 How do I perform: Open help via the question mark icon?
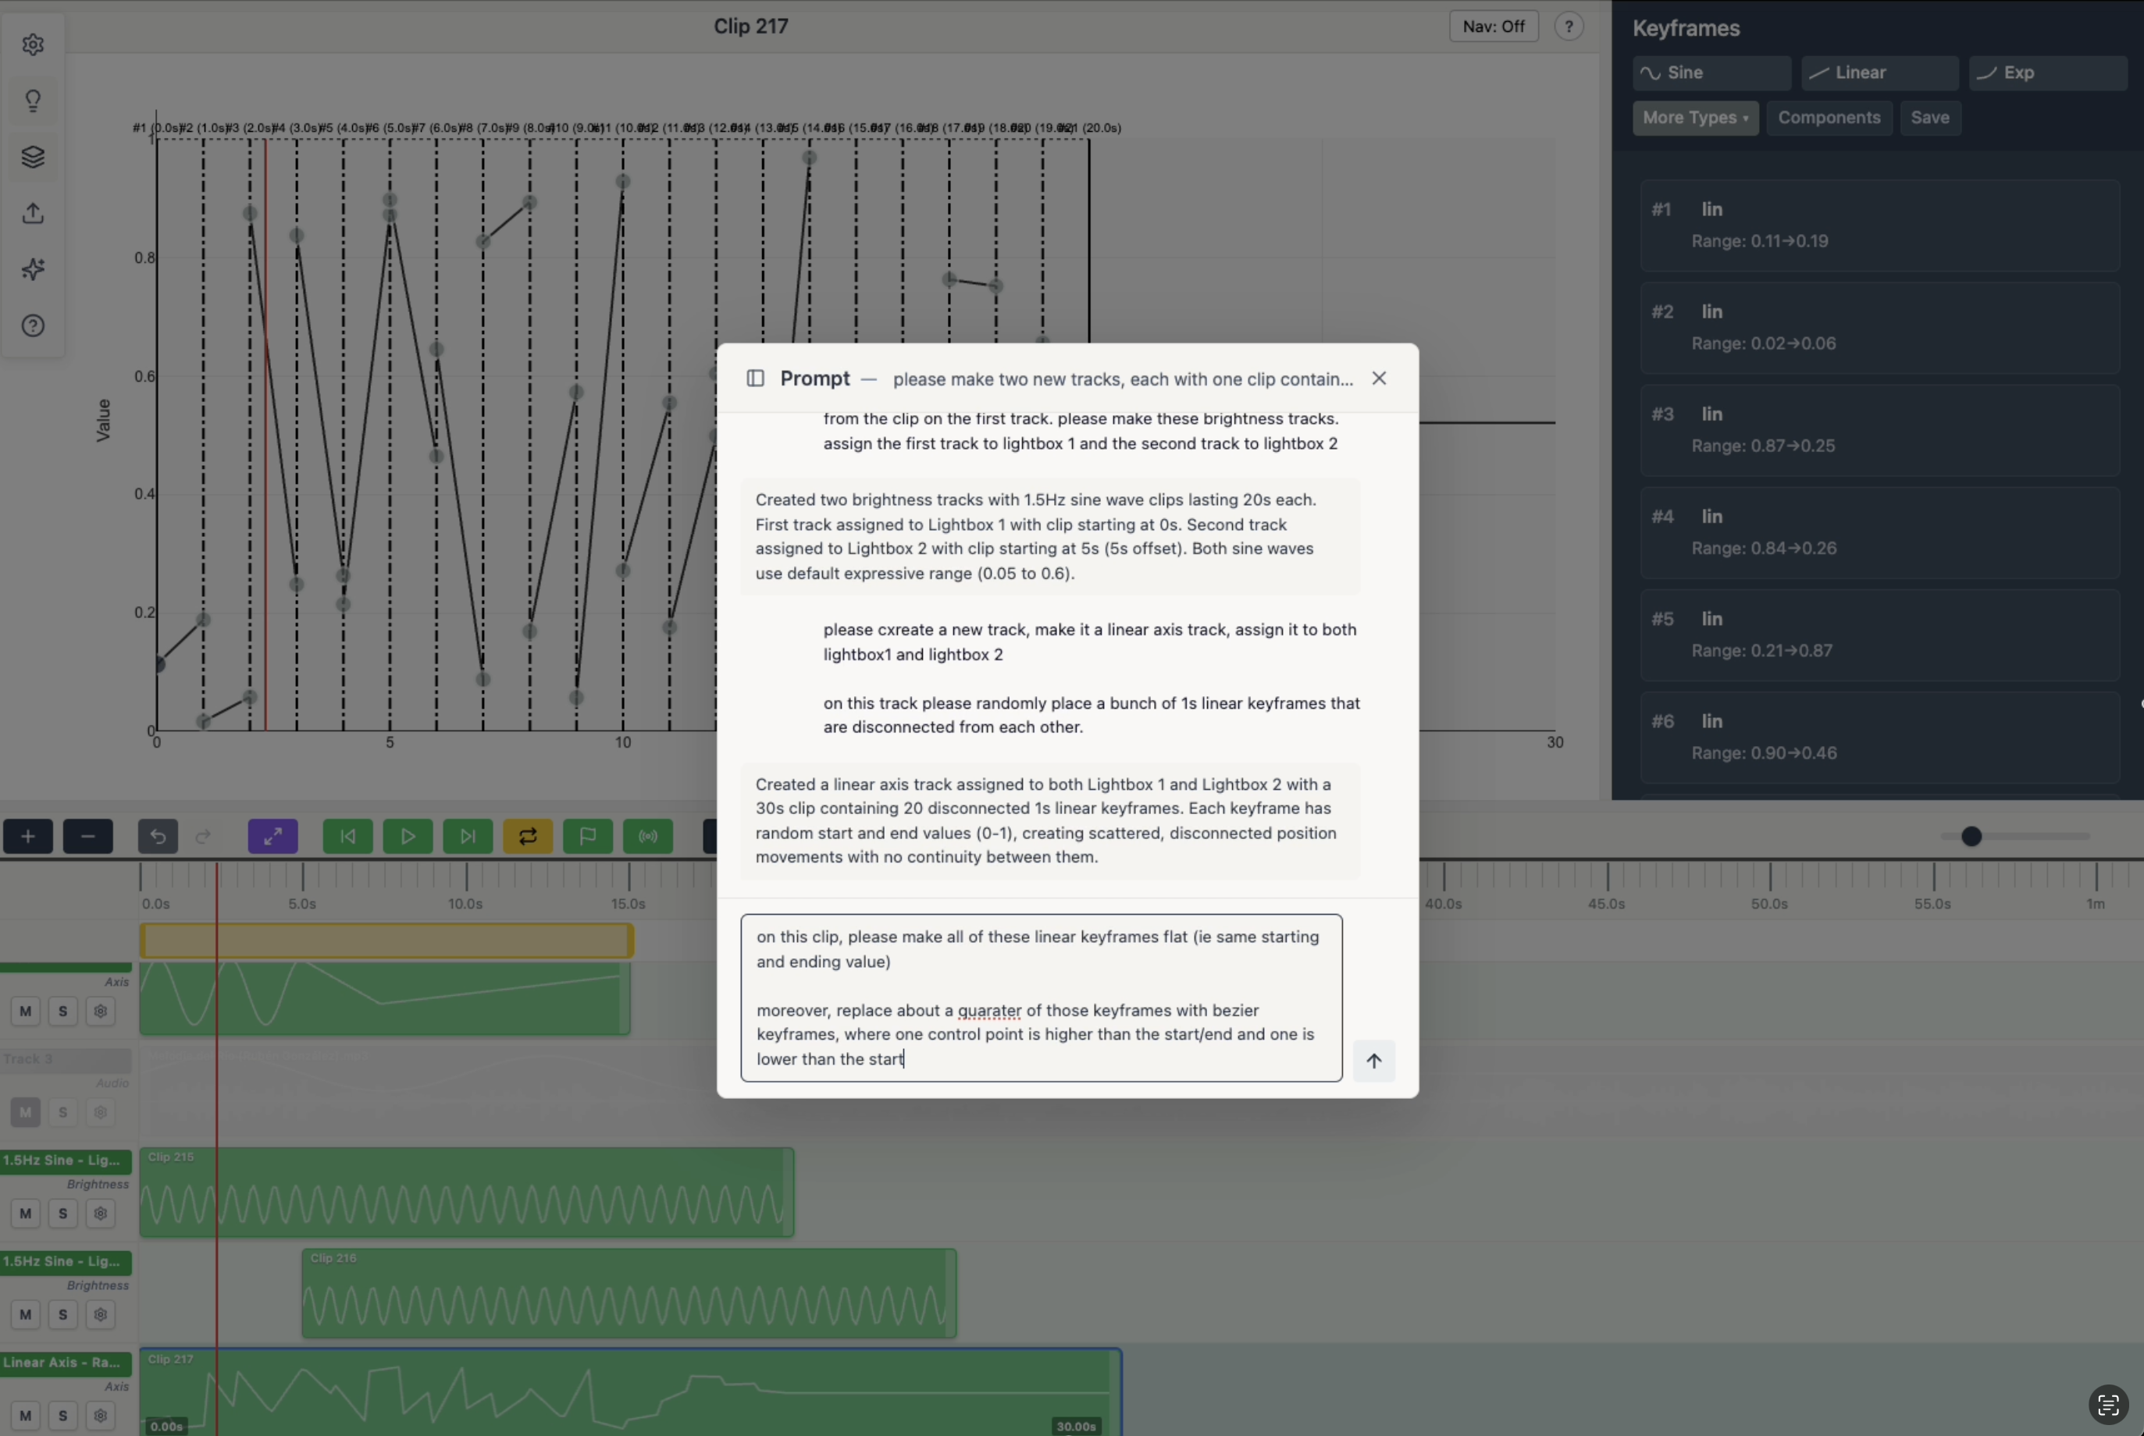[x=33, y=326]
